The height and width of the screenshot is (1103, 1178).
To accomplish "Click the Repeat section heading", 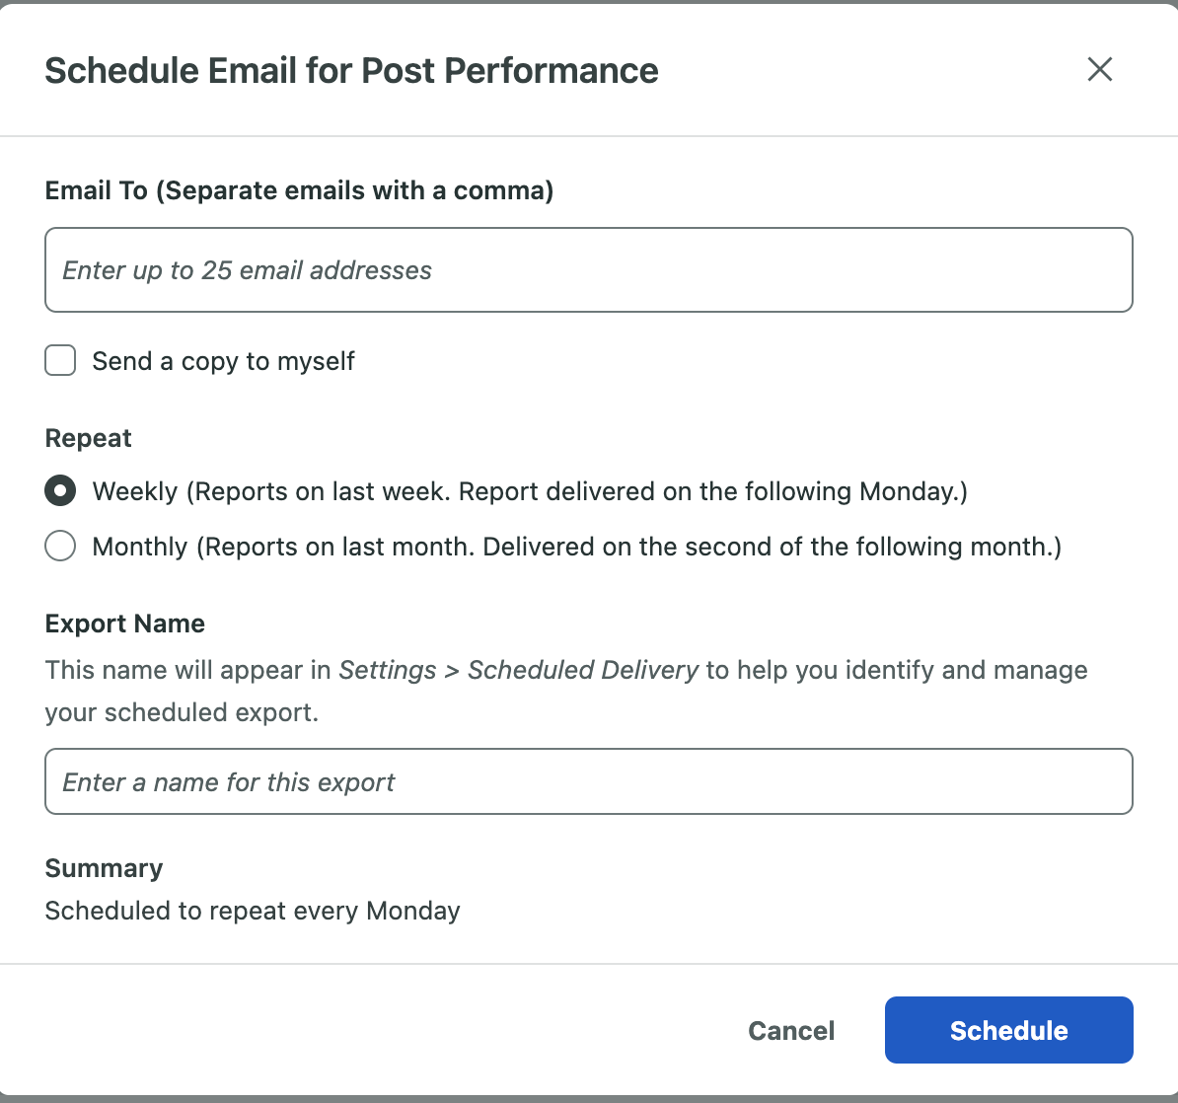I will tap(88, 438).
